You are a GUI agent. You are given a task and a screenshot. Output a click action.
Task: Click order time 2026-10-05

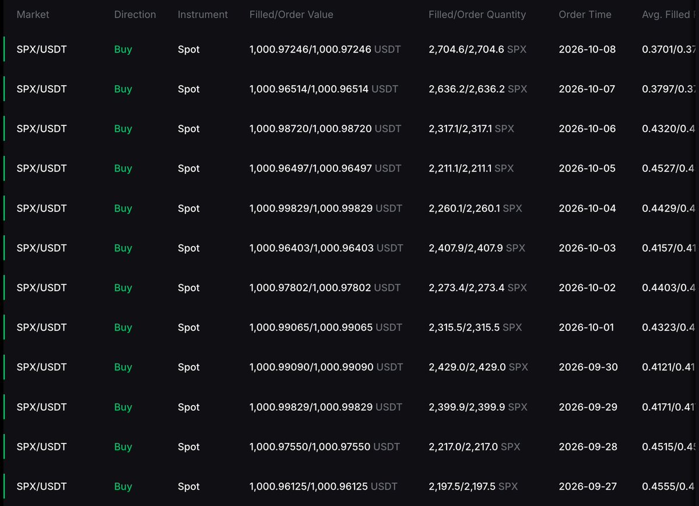[x=587, y=169]
